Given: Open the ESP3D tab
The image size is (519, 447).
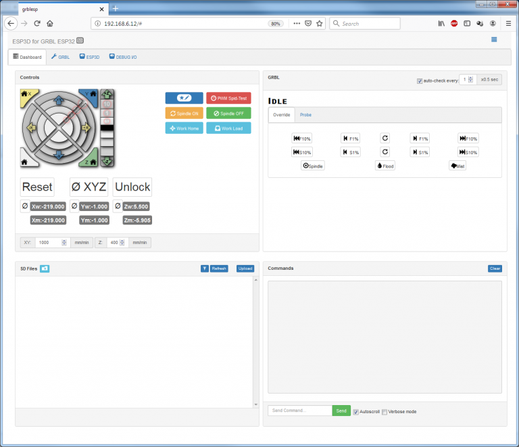Looking at the screenshot, I should 89,57.
